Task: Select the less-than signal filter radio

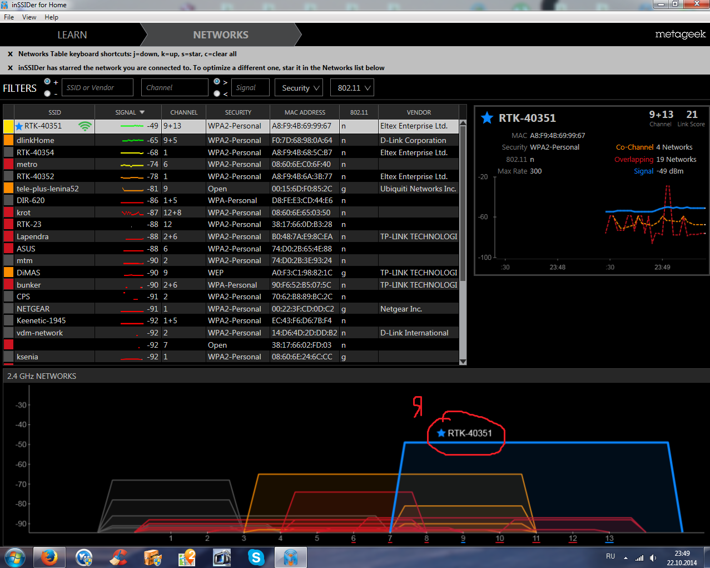Action: [x=217, y=93]
